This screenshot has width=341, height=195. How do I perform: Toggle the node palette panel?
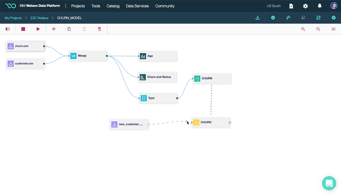(8, 29)
